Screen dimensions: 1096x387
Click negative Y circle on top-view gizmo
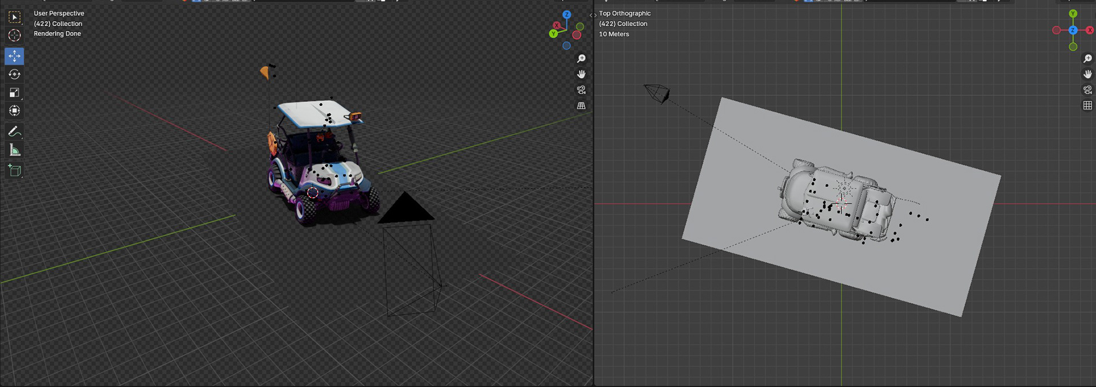1073,47
